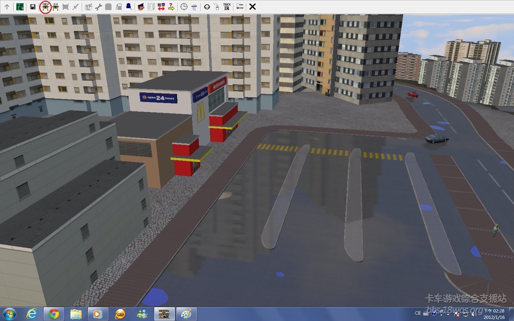This screenshot has width=514, height=321.
Task: Open the network tray icon
Action: [x=465, y=314]
